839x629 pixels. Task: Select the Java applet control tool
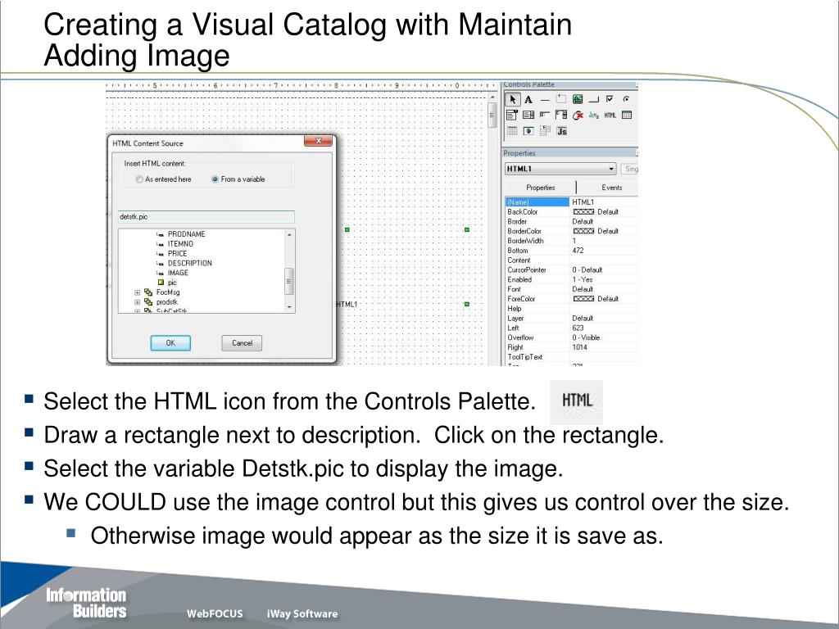click(x=593, y=115)
